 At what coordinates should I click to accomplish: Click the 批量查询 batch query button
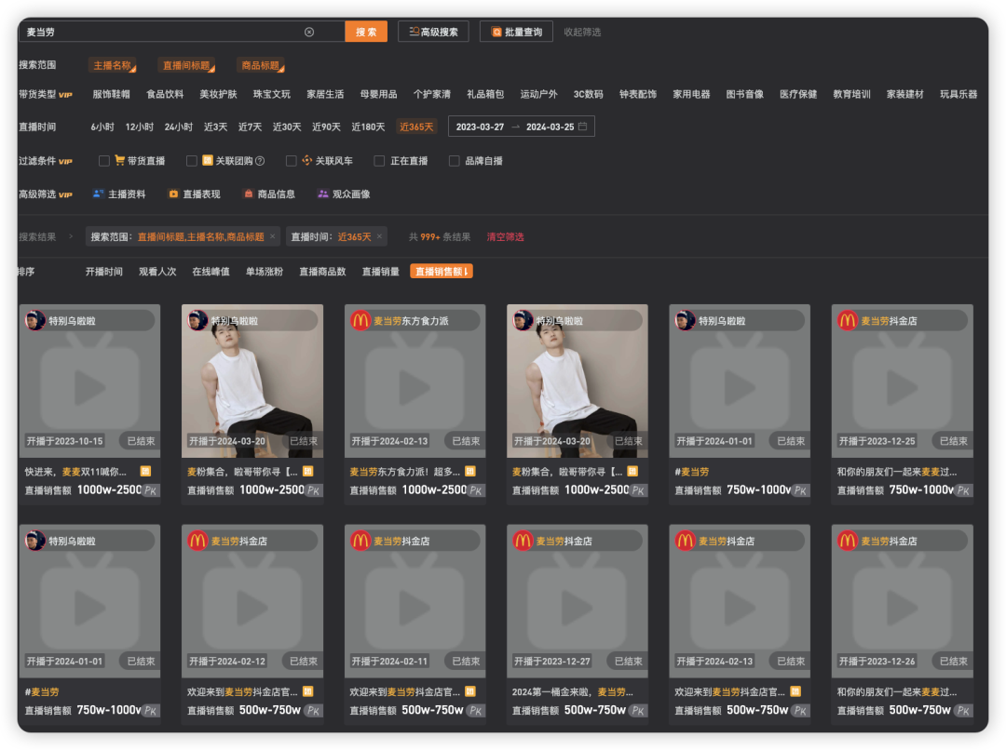516,32
